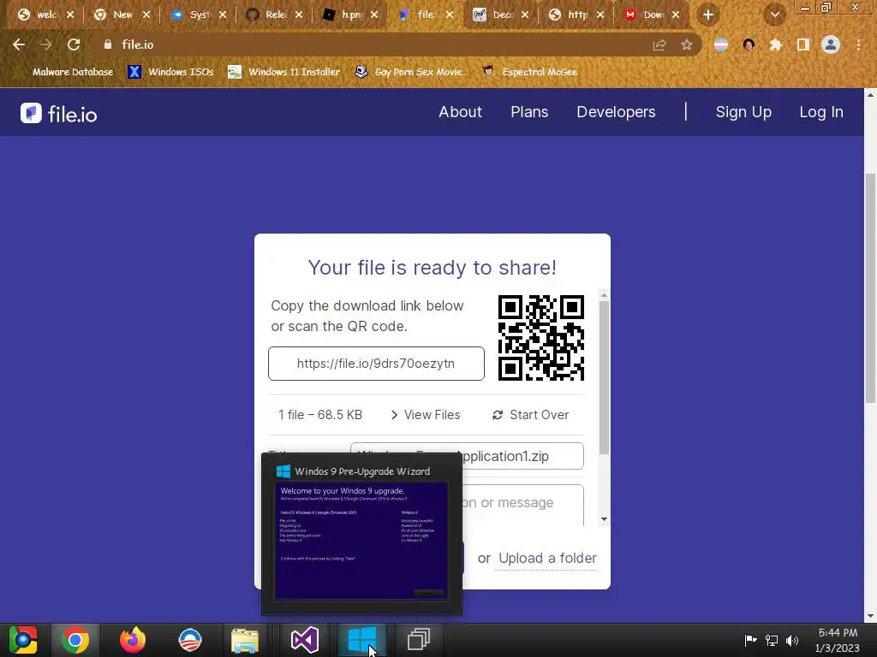This screenshot has width=877, height=657.
Task: Click the Start Over refresh icon
Action: click(x=498, y=415)
